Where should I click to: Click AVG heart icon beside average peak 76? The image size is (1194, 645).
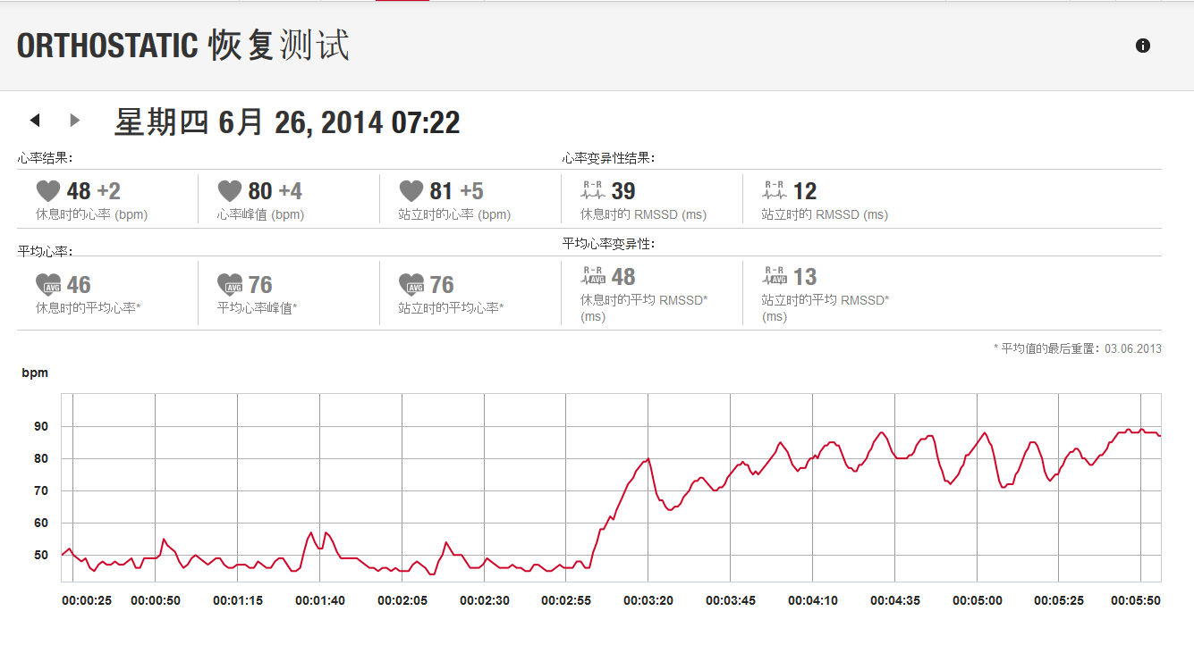(230, 284)
